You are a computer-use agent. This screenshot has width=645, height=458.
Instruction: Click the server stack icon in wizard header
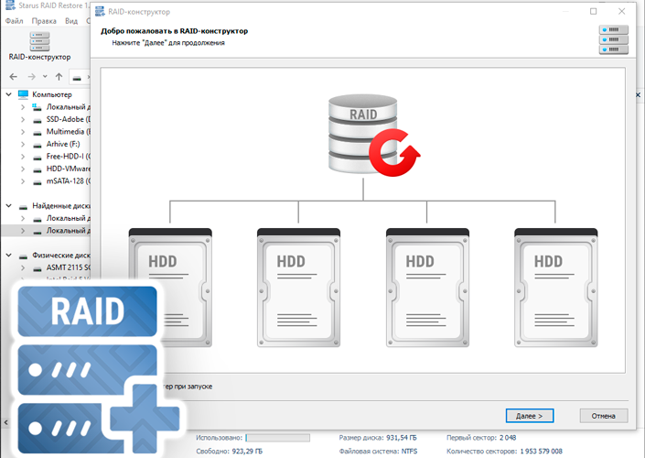pyautogui.click(x=614, y=39)
